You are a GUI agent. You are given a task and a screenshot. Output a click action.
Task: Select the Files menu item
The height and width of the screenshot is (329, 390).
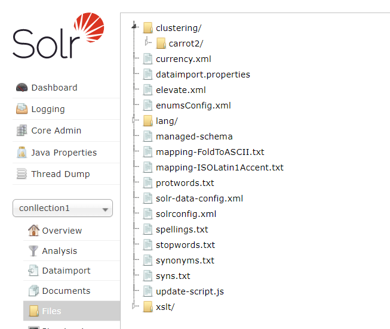pos(51,311)
